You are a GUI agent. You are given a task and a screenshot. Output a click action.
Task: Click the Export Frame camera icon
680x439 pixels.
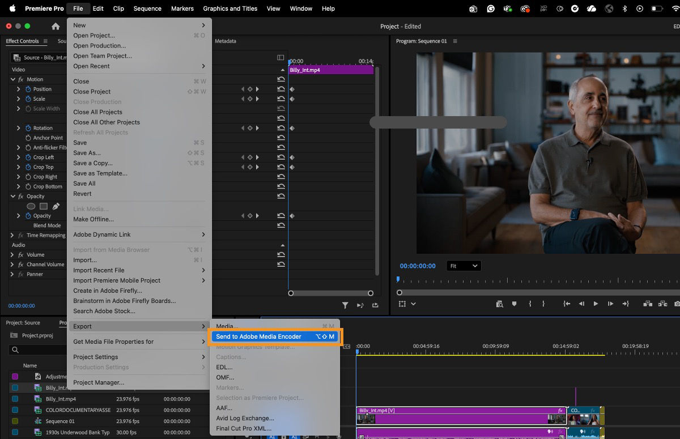[678, 304]
